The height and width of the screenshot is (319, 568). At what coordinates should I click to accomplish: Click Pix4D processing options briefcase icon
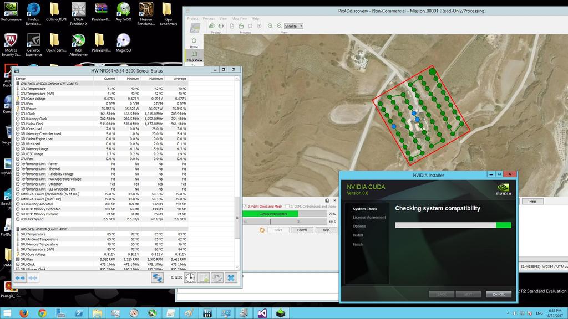click(x=241, y=26)
